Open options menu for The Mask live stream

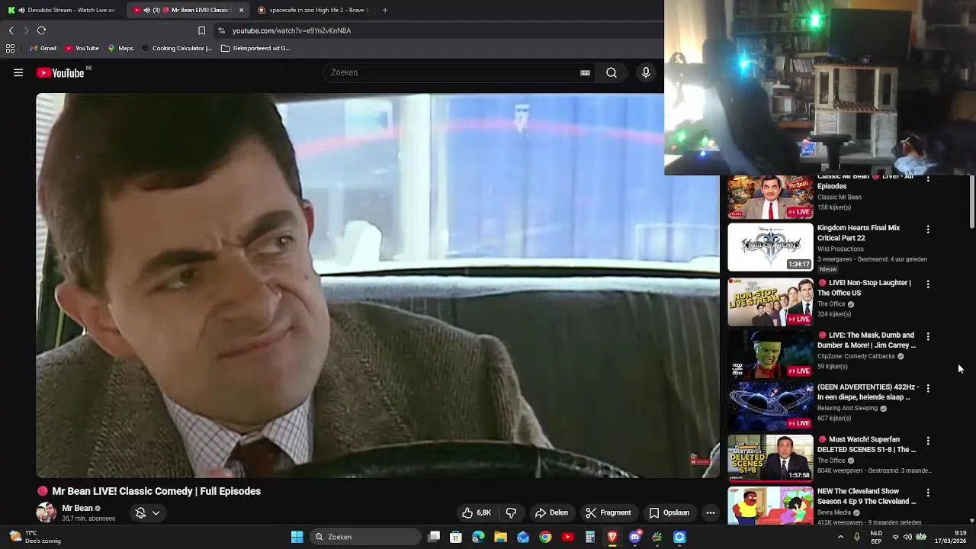(928, 336)
